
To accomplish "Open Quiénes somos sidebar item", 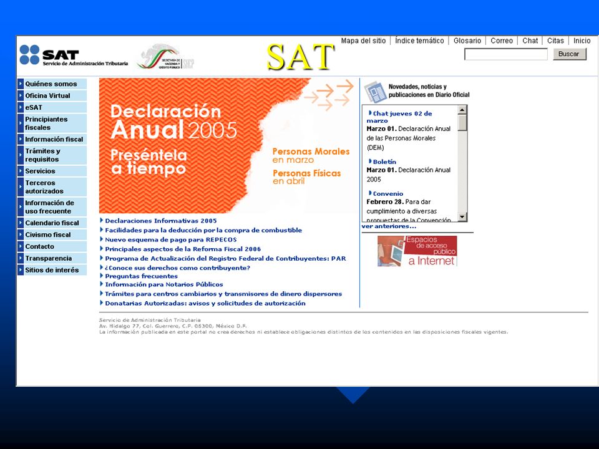I will click(x=52, y=84).
